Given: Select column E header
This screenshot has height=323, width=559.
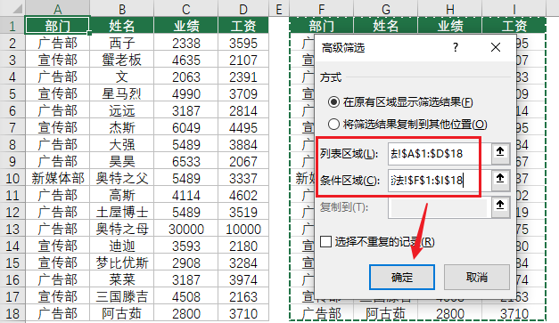Looking at the screenshot, I should pos(279,8).
